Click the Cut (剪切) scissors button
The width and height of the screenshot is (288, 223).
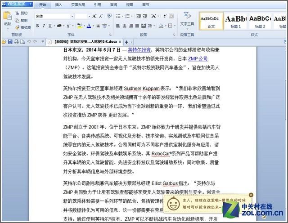(22, 13)
